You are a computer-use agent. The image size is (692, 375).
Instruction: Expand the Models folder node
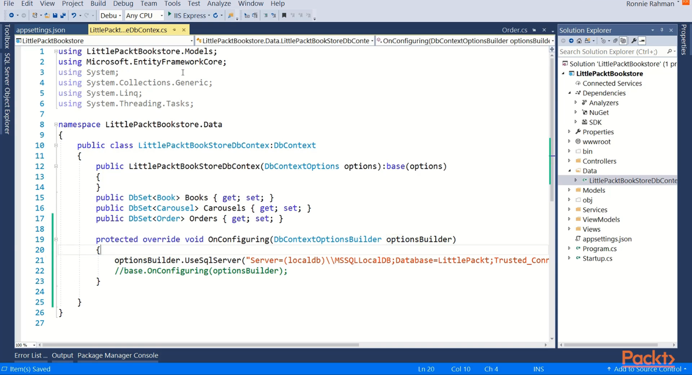pos(569,190)
